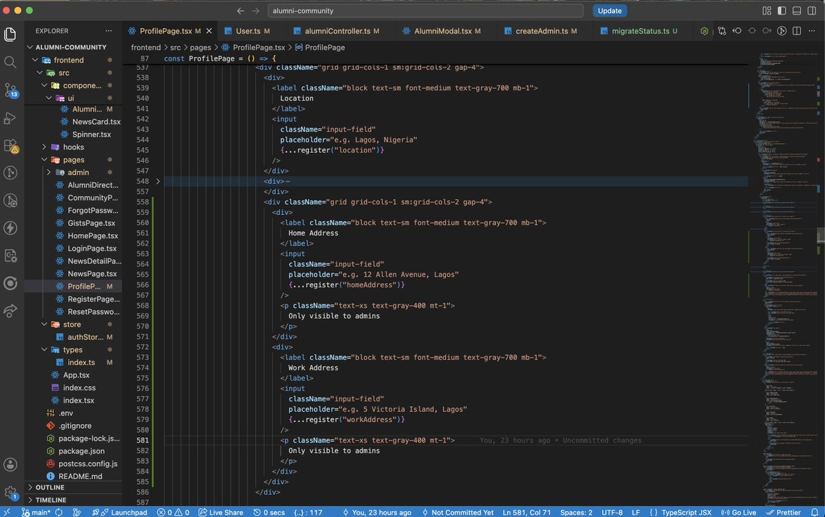
Task: Open README.md in the explorer
Action: [81, 476]
